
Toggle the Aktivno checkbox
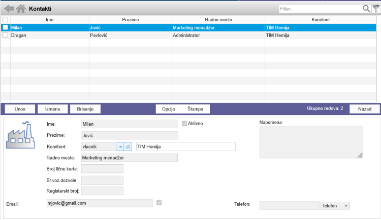point(184,124)
